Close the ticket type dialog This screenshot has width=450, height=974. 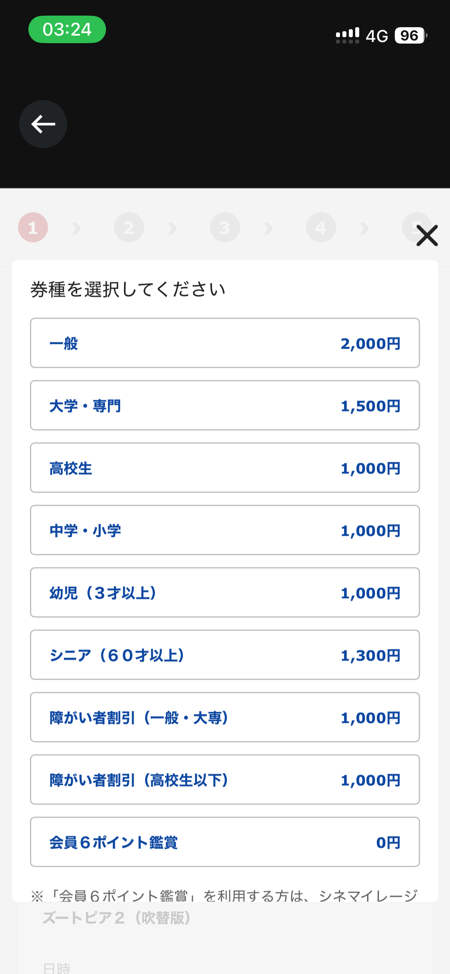pyautogui.click(x=427, y=235)
